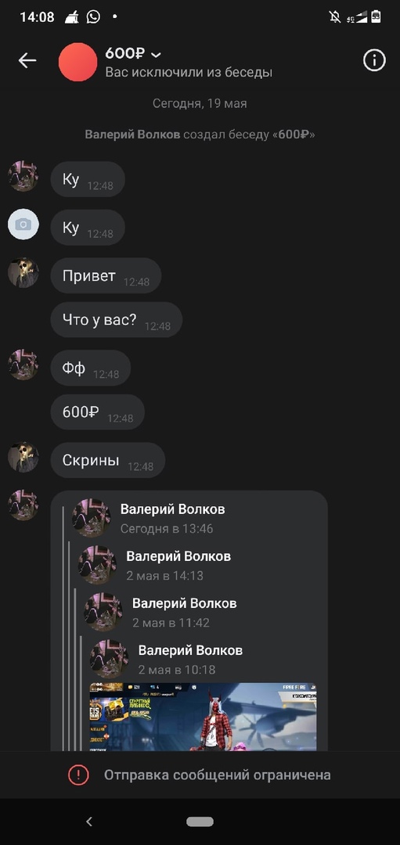Expand the 600₽ chat title chevron
Image resolution: width=400 pixels, height=845 pixels.
[156, 55]
